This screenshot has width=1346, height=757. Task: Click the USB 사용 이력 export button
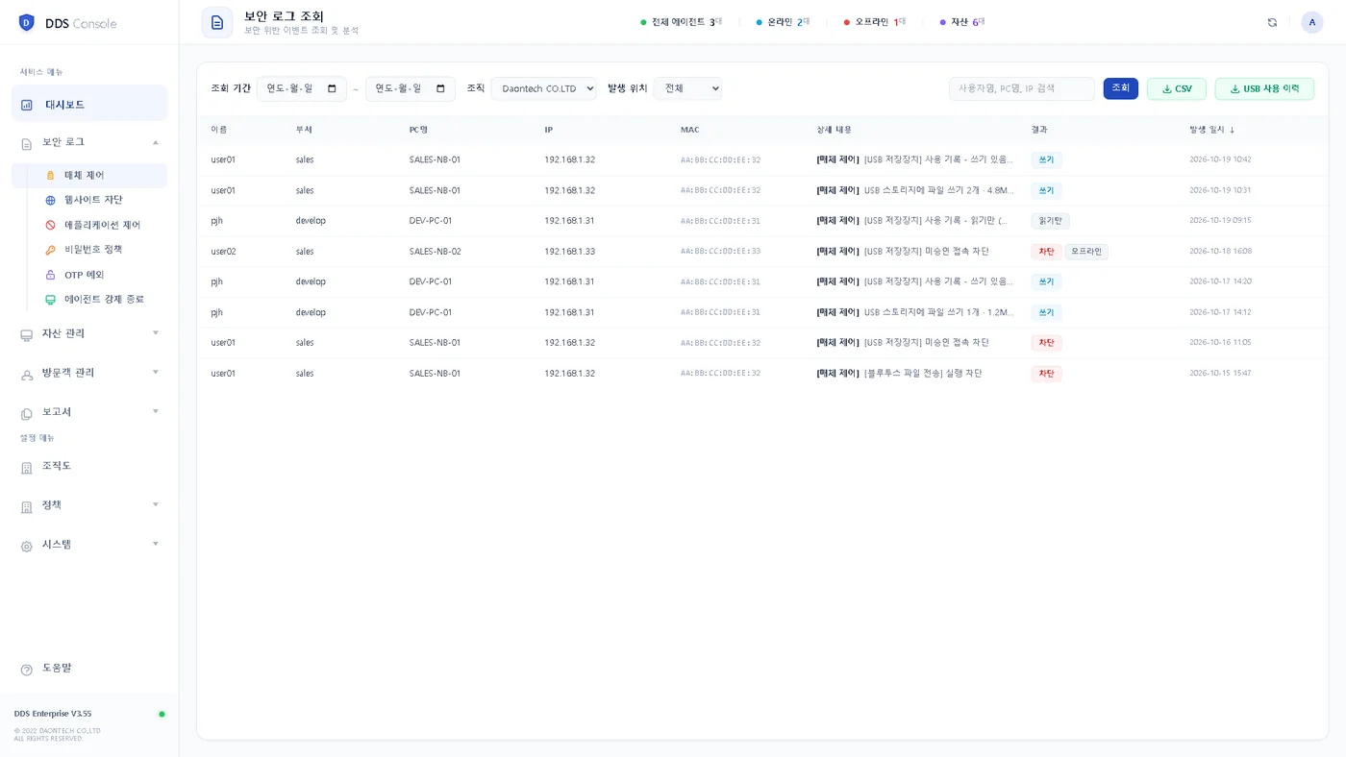tap(1264, 88)
